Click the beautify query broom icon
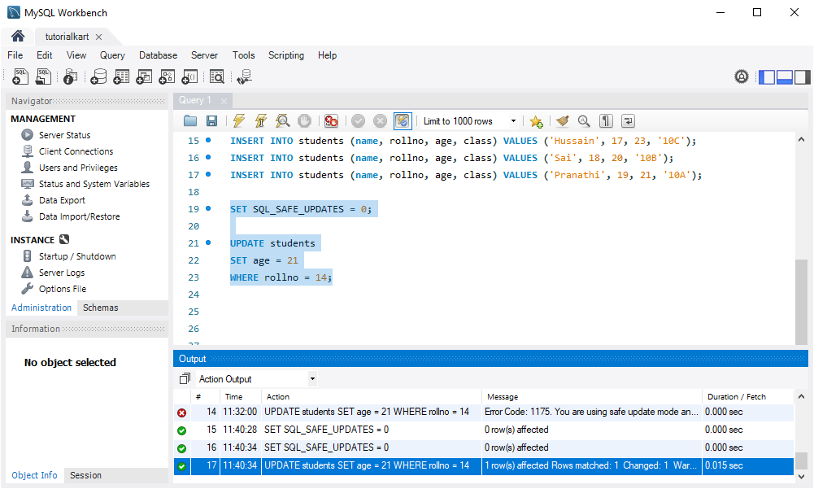 [x=562, y=121]
